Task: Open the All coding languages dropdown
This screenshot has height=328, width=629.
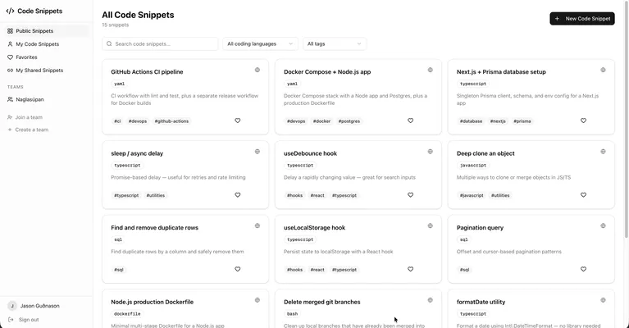Action: tap(260, 43)
